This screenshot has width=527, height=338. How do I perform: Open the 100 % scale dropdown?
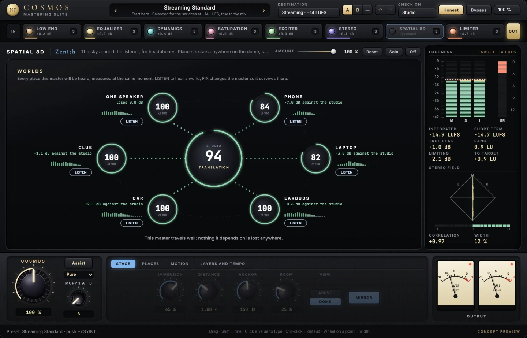point(507,10)
